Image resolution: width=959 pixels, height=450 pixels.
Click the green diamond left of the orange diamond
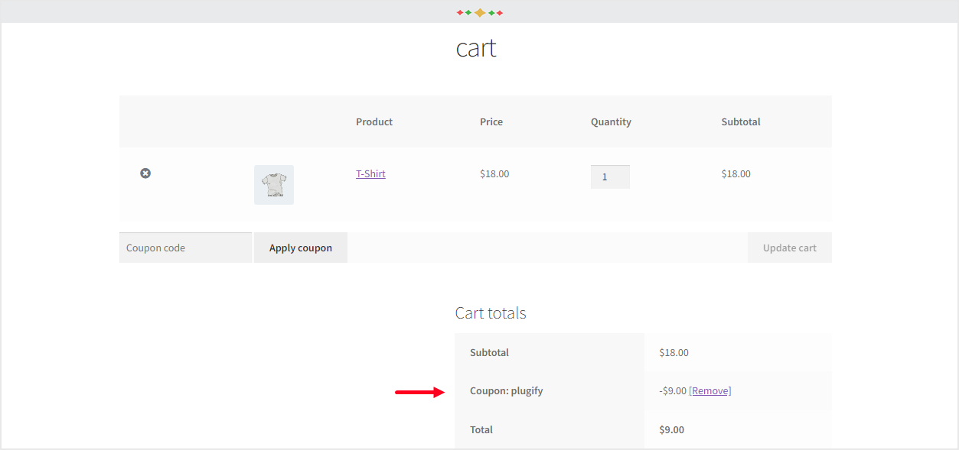468,12
